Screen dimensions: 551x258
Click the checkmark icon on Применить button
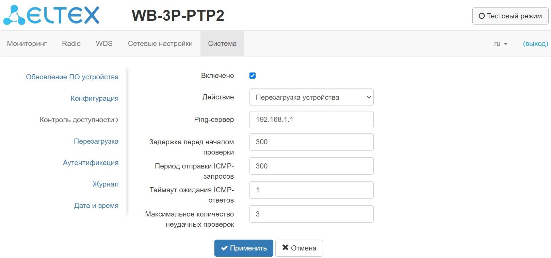[x=224, y=248]
